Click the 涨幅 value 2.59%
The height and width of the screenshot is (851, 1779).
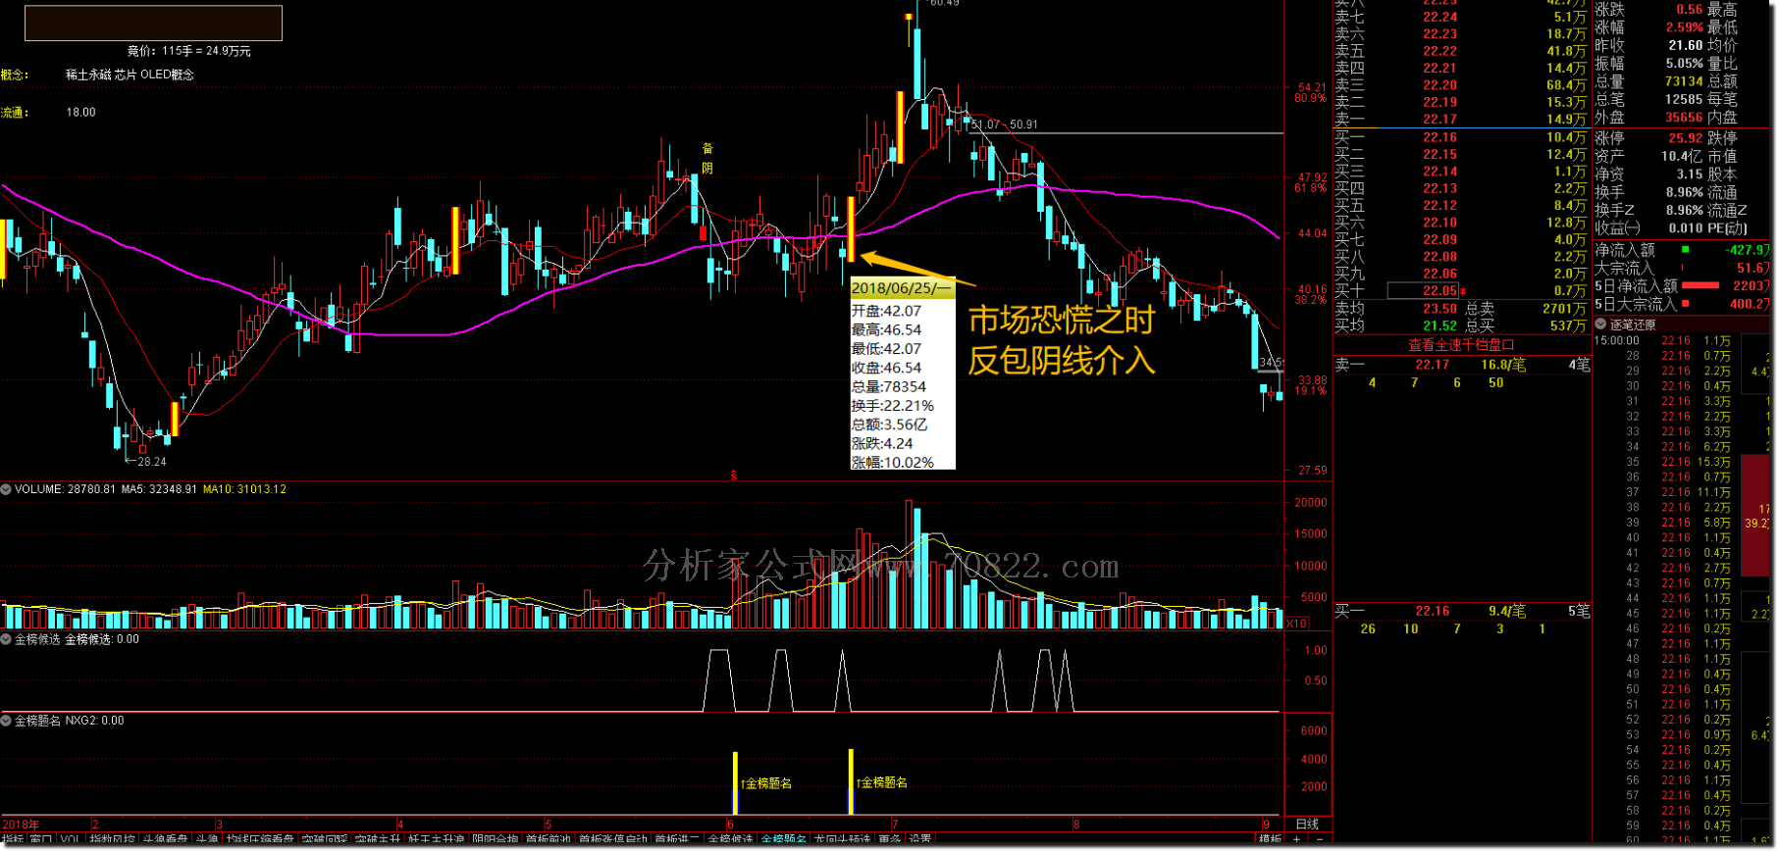pyautogui.click(x=1684, y=27)
